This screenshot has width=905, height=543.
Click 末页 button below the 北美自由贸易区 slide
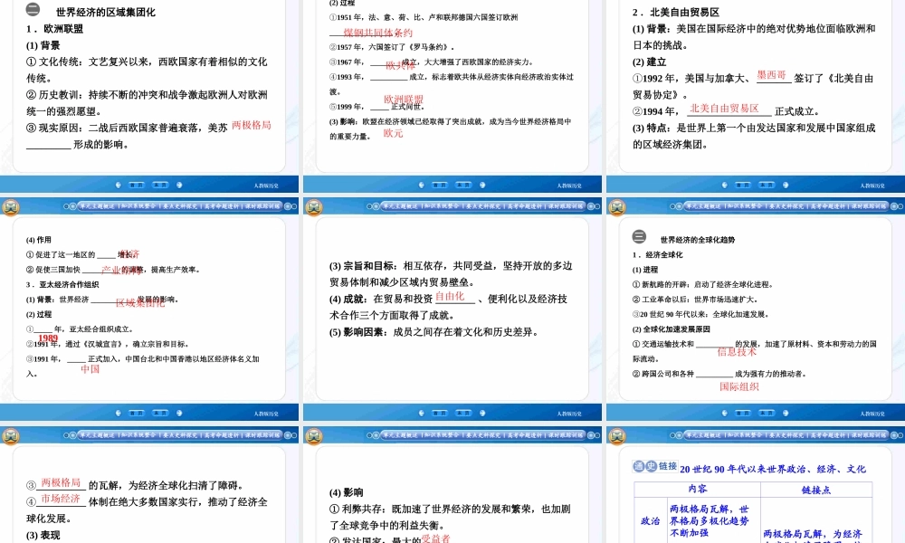coord(766,186)
